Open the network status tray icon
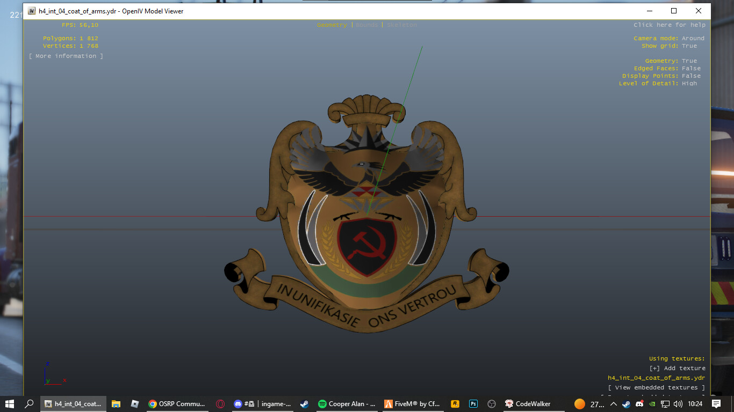This screenshot has height=412, width=734. [665, 403]
